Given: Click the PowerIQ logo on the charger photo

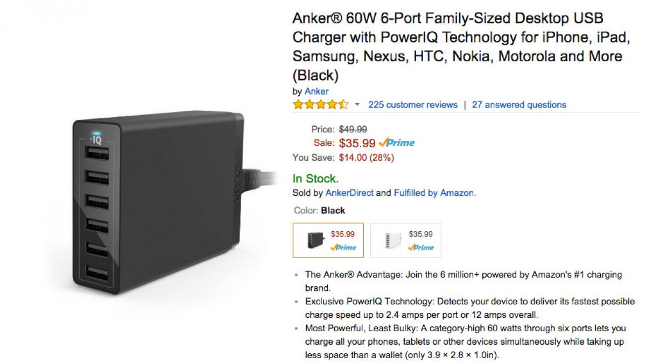Looking at the screenshot, I should point(97,139).
